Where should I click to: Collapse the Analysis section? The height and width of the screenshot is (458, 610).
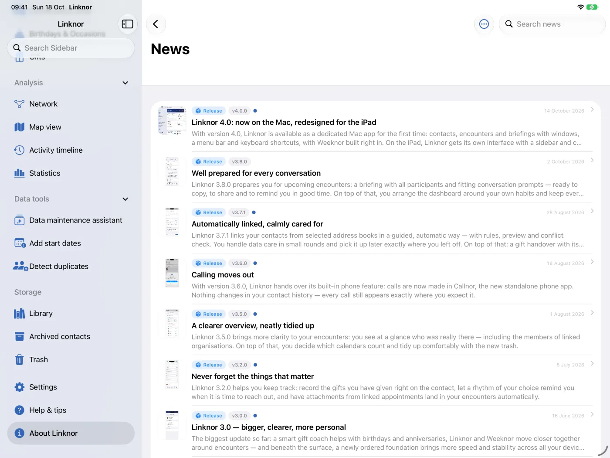point(125,83)
